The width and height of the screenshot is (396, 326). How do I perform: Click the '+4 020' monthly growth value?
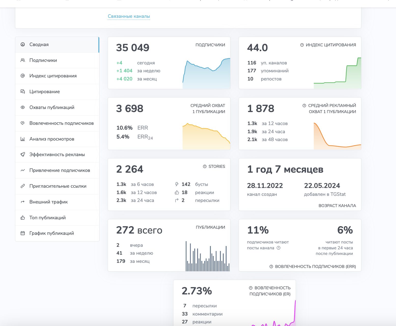click(x=124, y=79)
